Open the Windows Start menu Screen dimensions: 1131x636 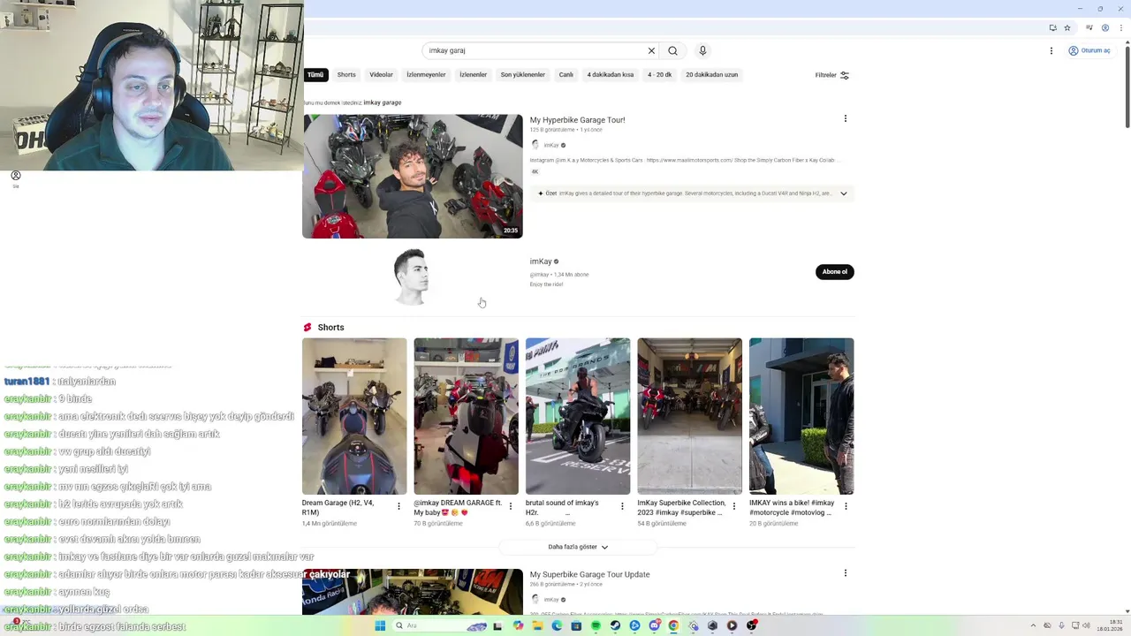tap(380, 625)
